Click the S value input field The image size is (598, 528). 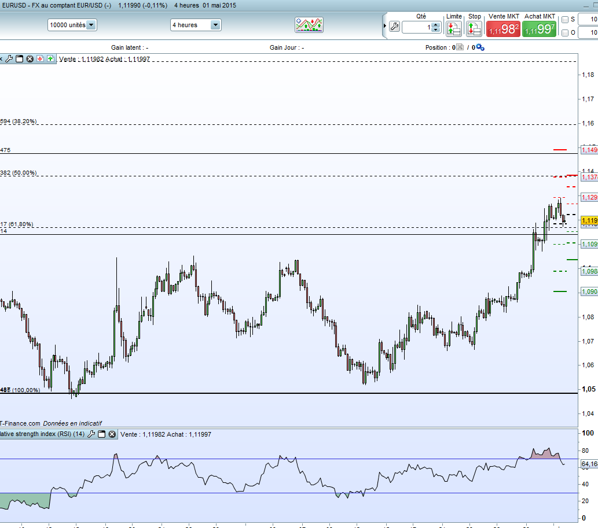(x=588, y=19)
